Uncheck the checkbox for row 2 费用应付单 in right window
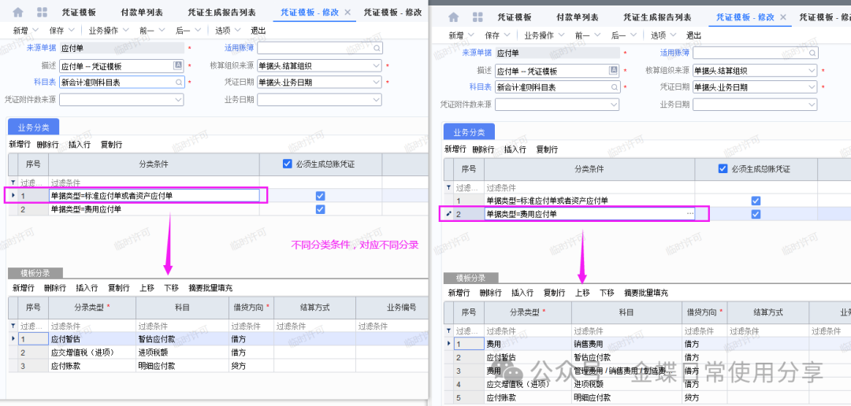Viewport: 851px width, 406px height. point(756,214)
